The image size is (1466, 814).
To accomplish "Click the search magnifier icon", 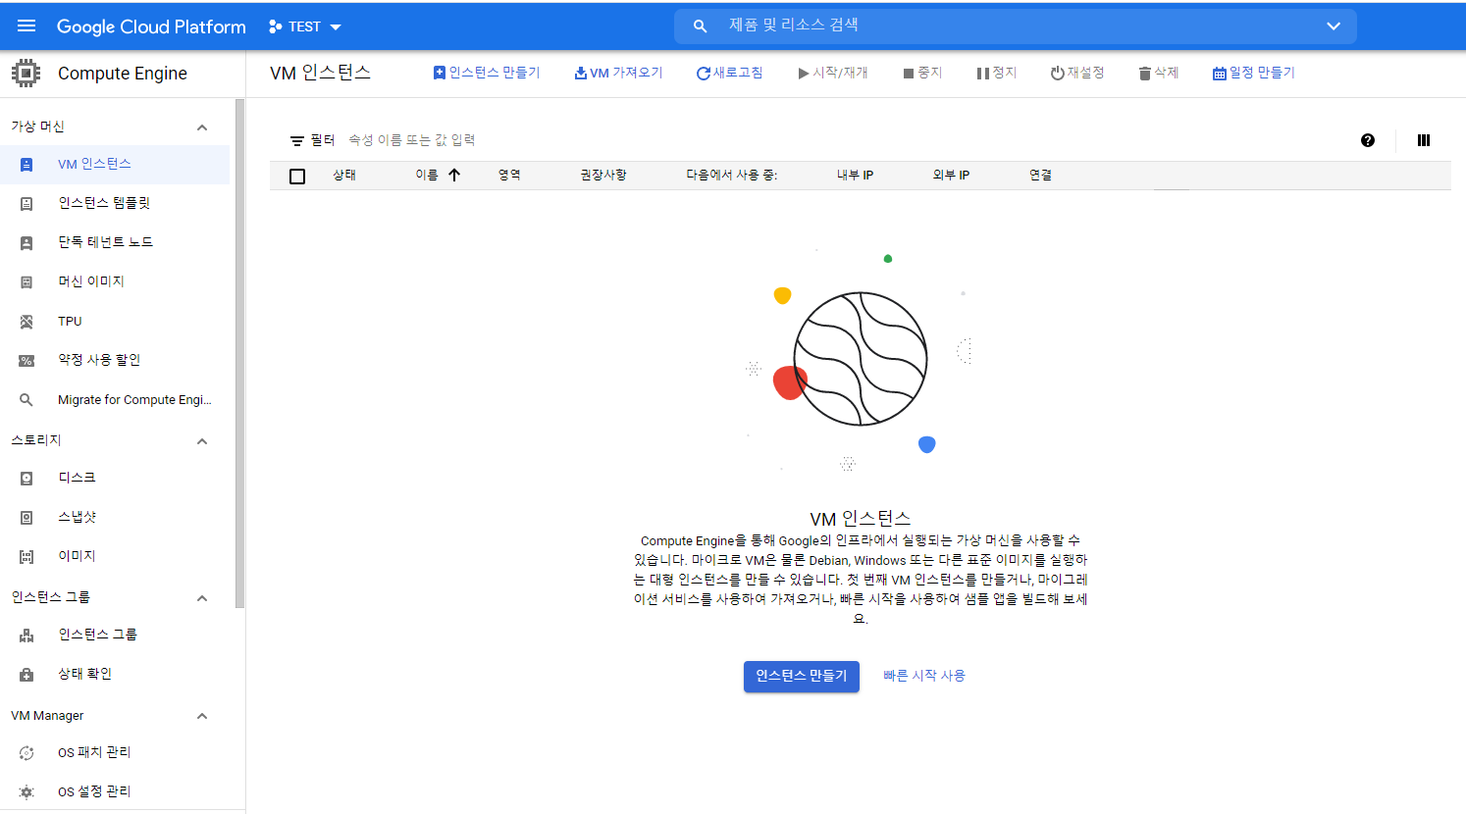I will tap(700, 26).
